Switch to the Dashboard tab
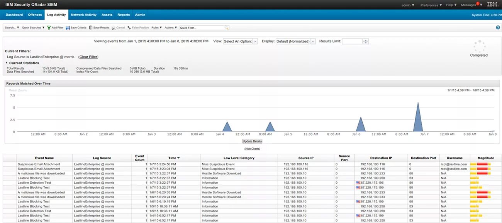 [14, 15]
